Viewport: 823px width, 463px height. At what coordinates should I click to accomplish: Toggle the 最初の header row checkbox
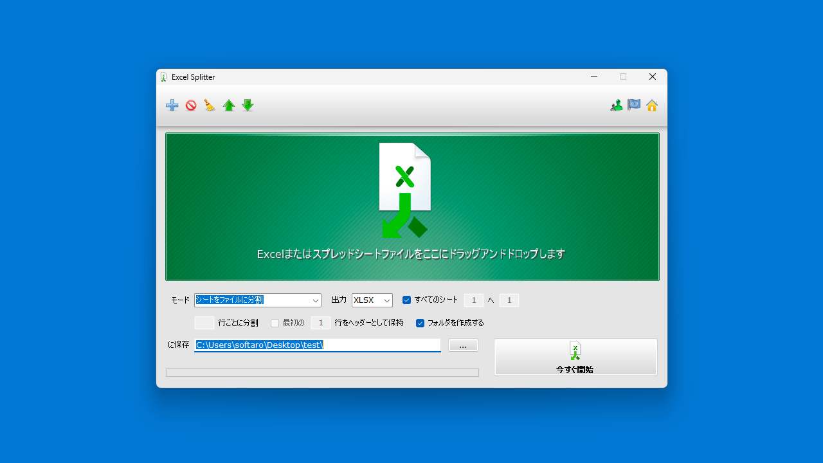pyautogui.click(x=275, y=323)
